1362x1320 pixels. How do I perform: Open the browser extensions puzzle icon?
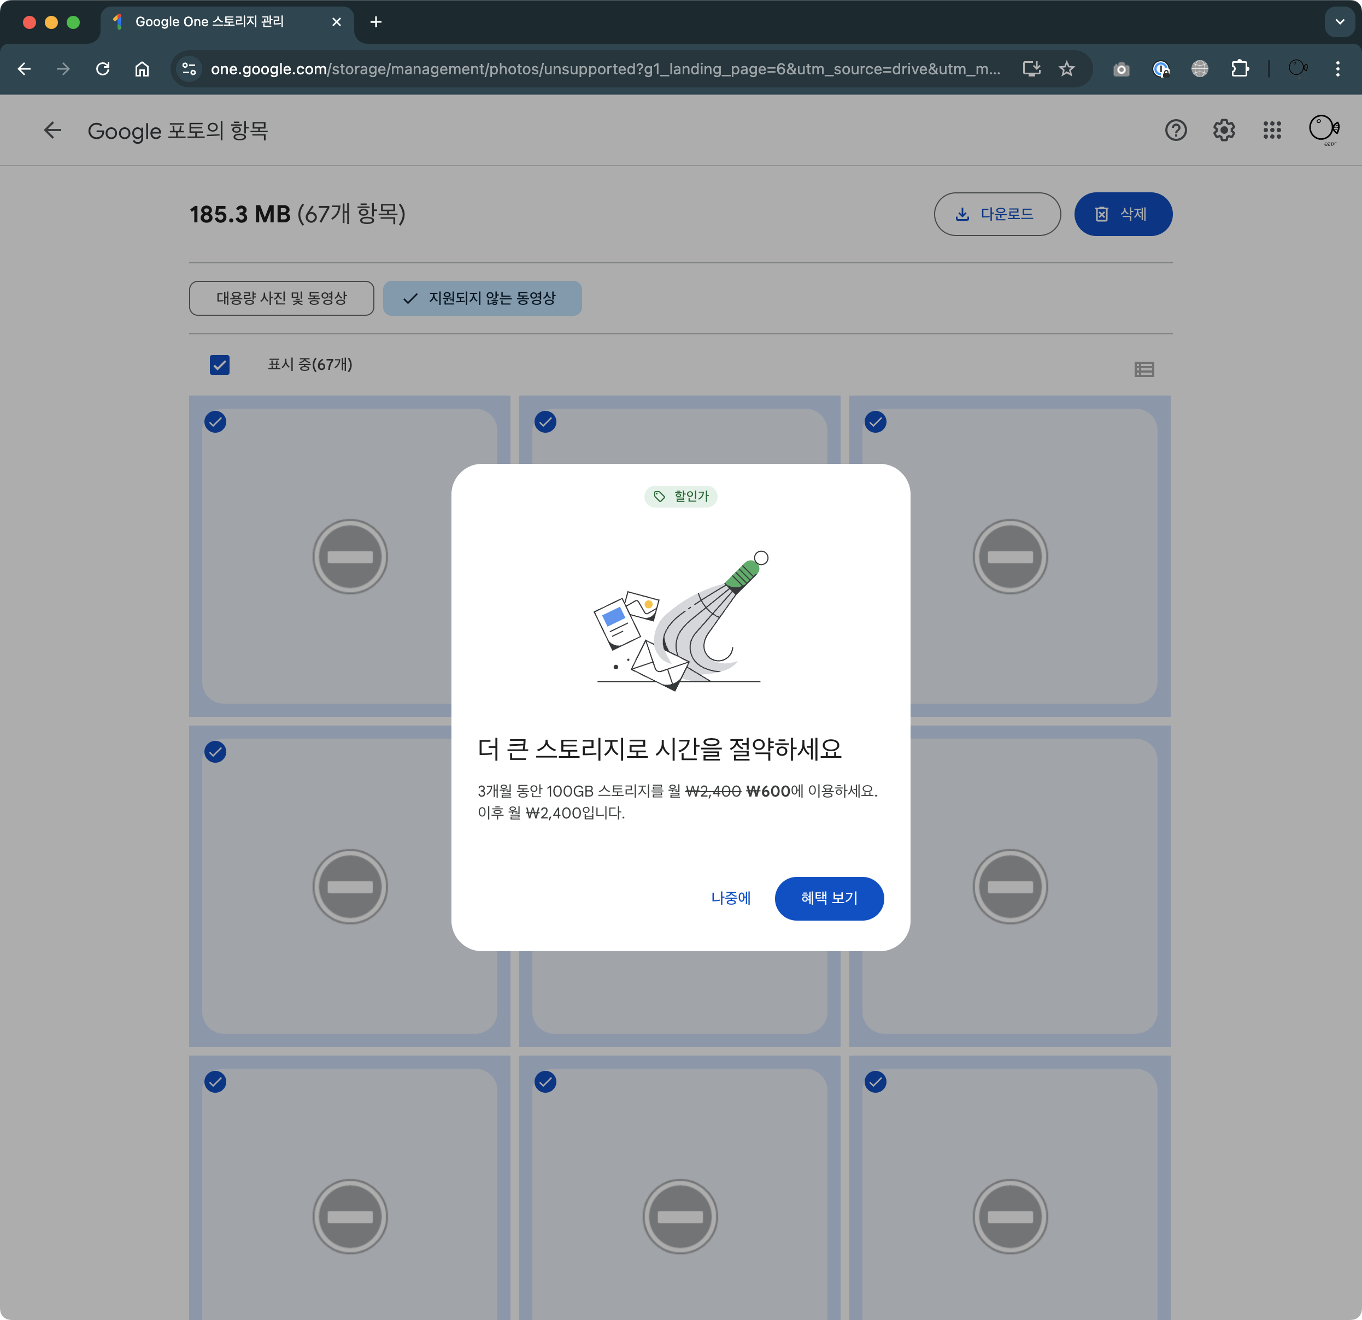coord(1240,69)
